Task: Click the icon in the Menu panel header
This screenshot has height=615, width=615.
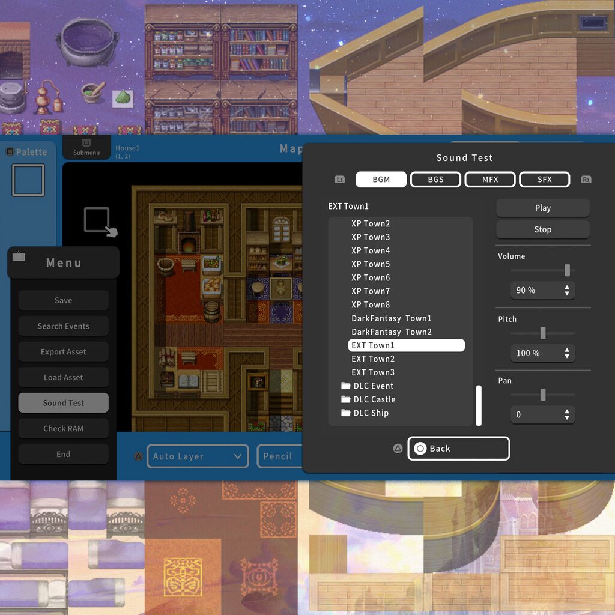Action: click(19, 255)
